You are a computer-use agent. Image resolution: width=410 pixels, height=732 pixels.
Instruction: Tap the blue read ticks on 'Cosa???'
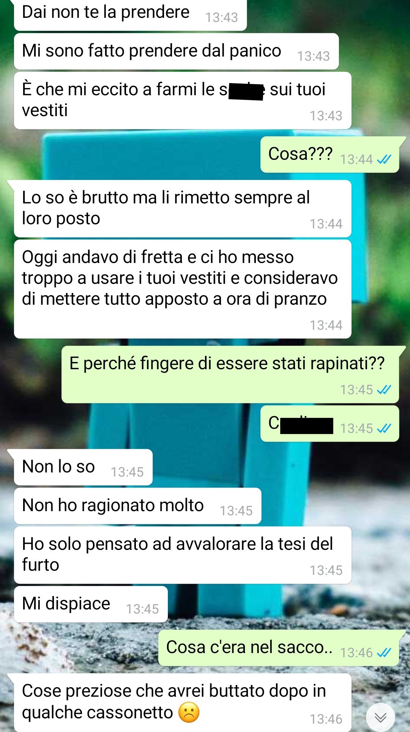pyautogui.click(x=384, y=159)
